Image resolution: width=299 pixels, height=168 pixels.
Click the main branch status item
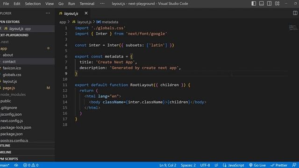click(x=5, y=165)
